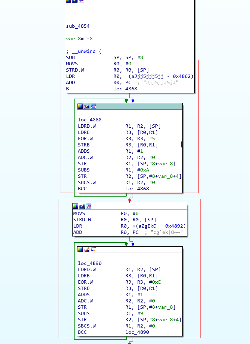Click LDRB R3, [R0,R1] in the loc_4868 block
This screenshot has width=250, height=344.
point(118,132)
